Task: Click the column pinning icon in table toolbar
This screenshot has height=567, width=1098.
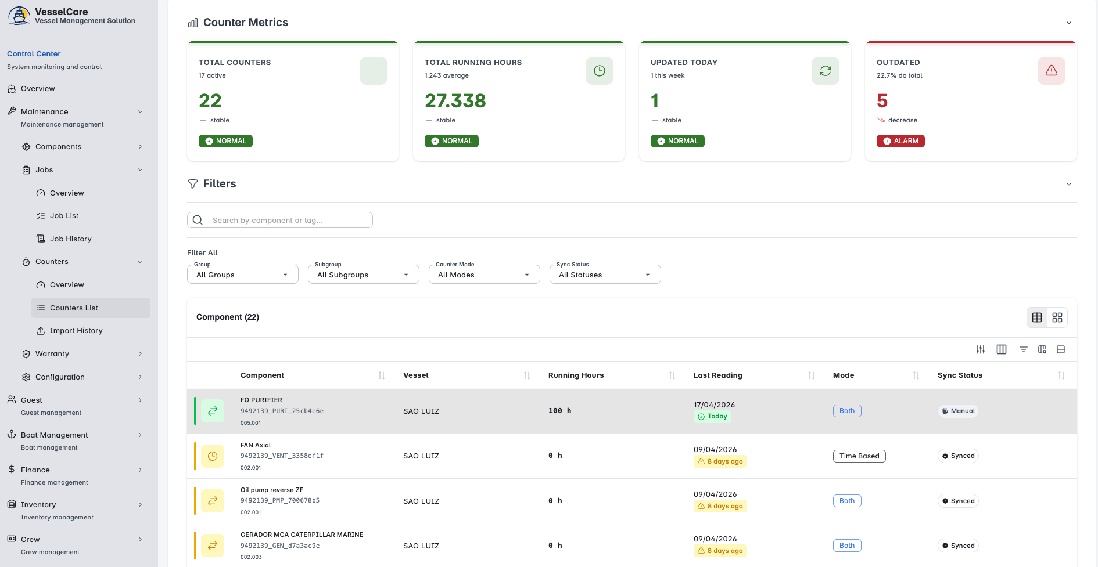Action: [x=1042, y=349]
